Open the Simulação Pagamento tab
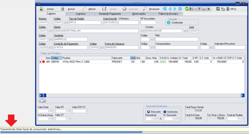 110,14
